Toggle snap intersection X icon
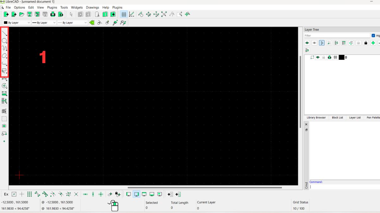Screen dimensions: 380x213 pyautogui.click(x=76, y=194)
